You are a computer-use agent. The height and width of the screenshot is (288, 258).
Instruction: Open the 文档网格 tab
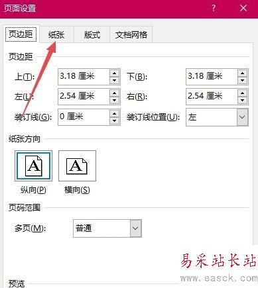point(131,34)
